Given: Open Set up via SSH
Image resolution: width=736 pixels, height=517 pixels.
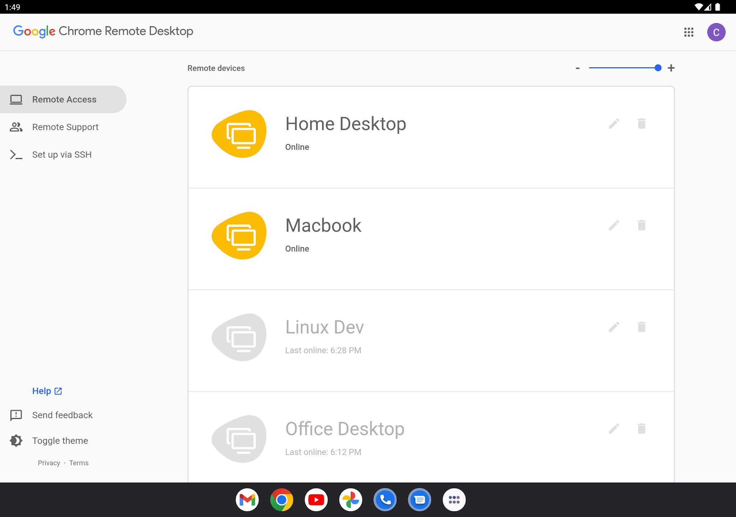Looking at the screenshot, I should pos(61,155).
